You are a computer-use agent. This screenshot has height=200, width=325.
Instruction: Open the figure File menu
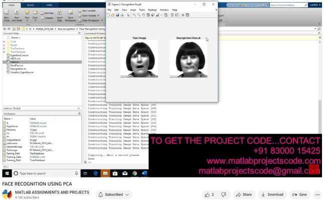pyautogui.click(x=109, y=10)
